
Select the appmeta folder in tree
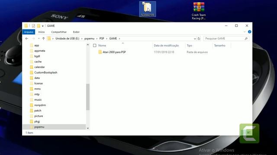point(39,51)
